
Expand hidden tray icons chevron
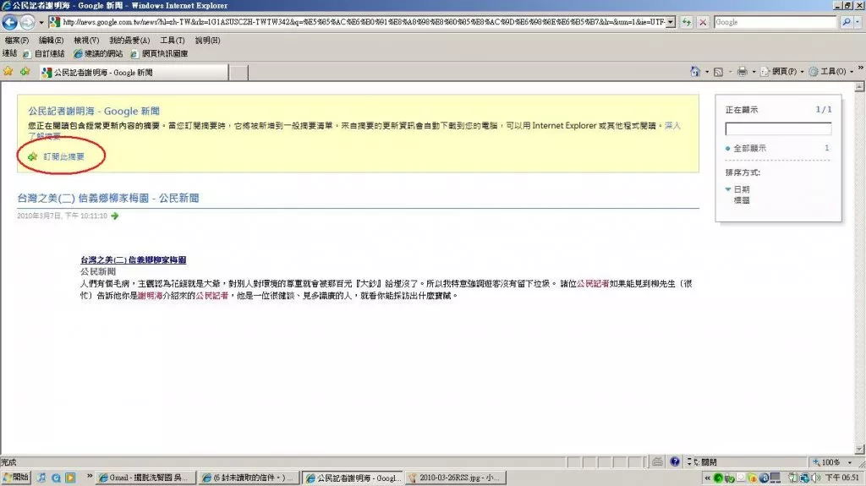point(707,478)
